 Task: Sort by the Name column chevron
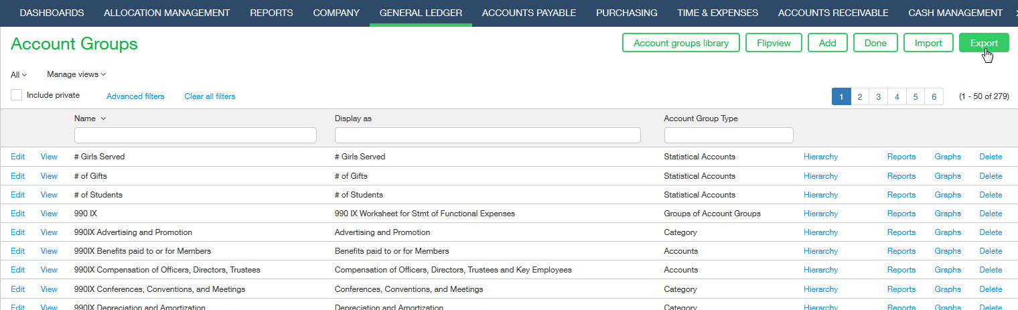103,119
